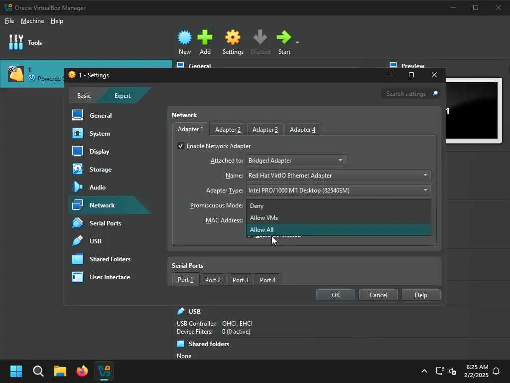Screen dimensions: 510x383
Task: Open the Windows Start menu
Action: tap(16, 371)
